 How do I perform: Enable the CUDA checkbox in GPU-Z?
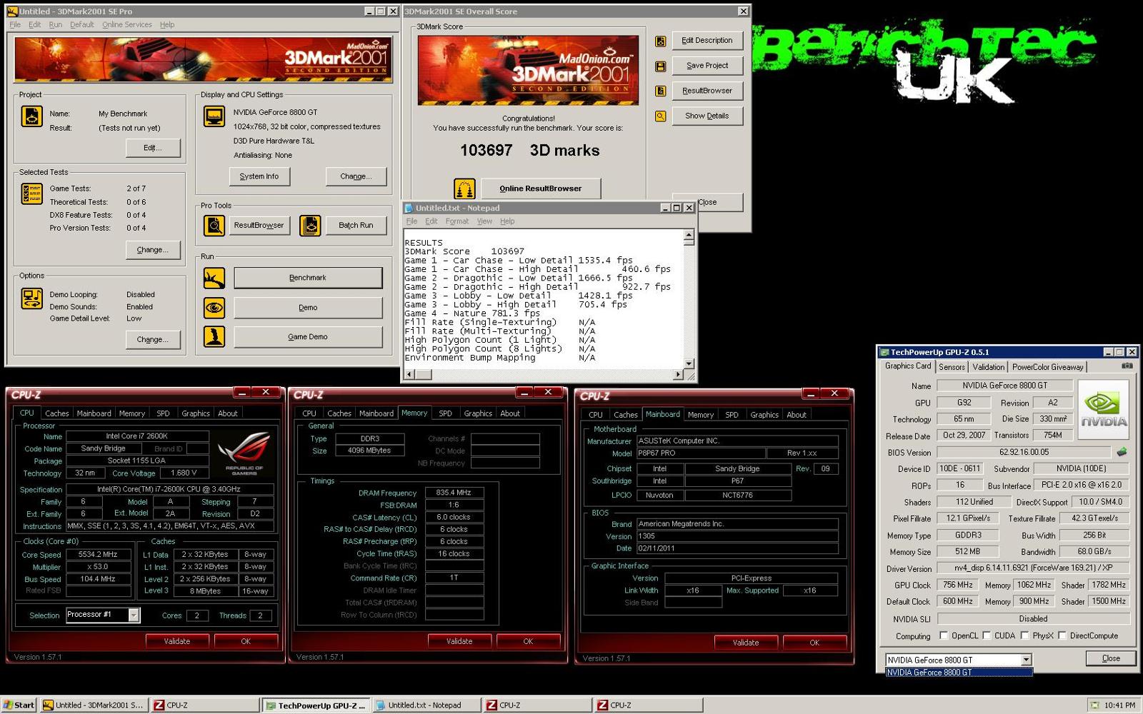coord(987,635)
